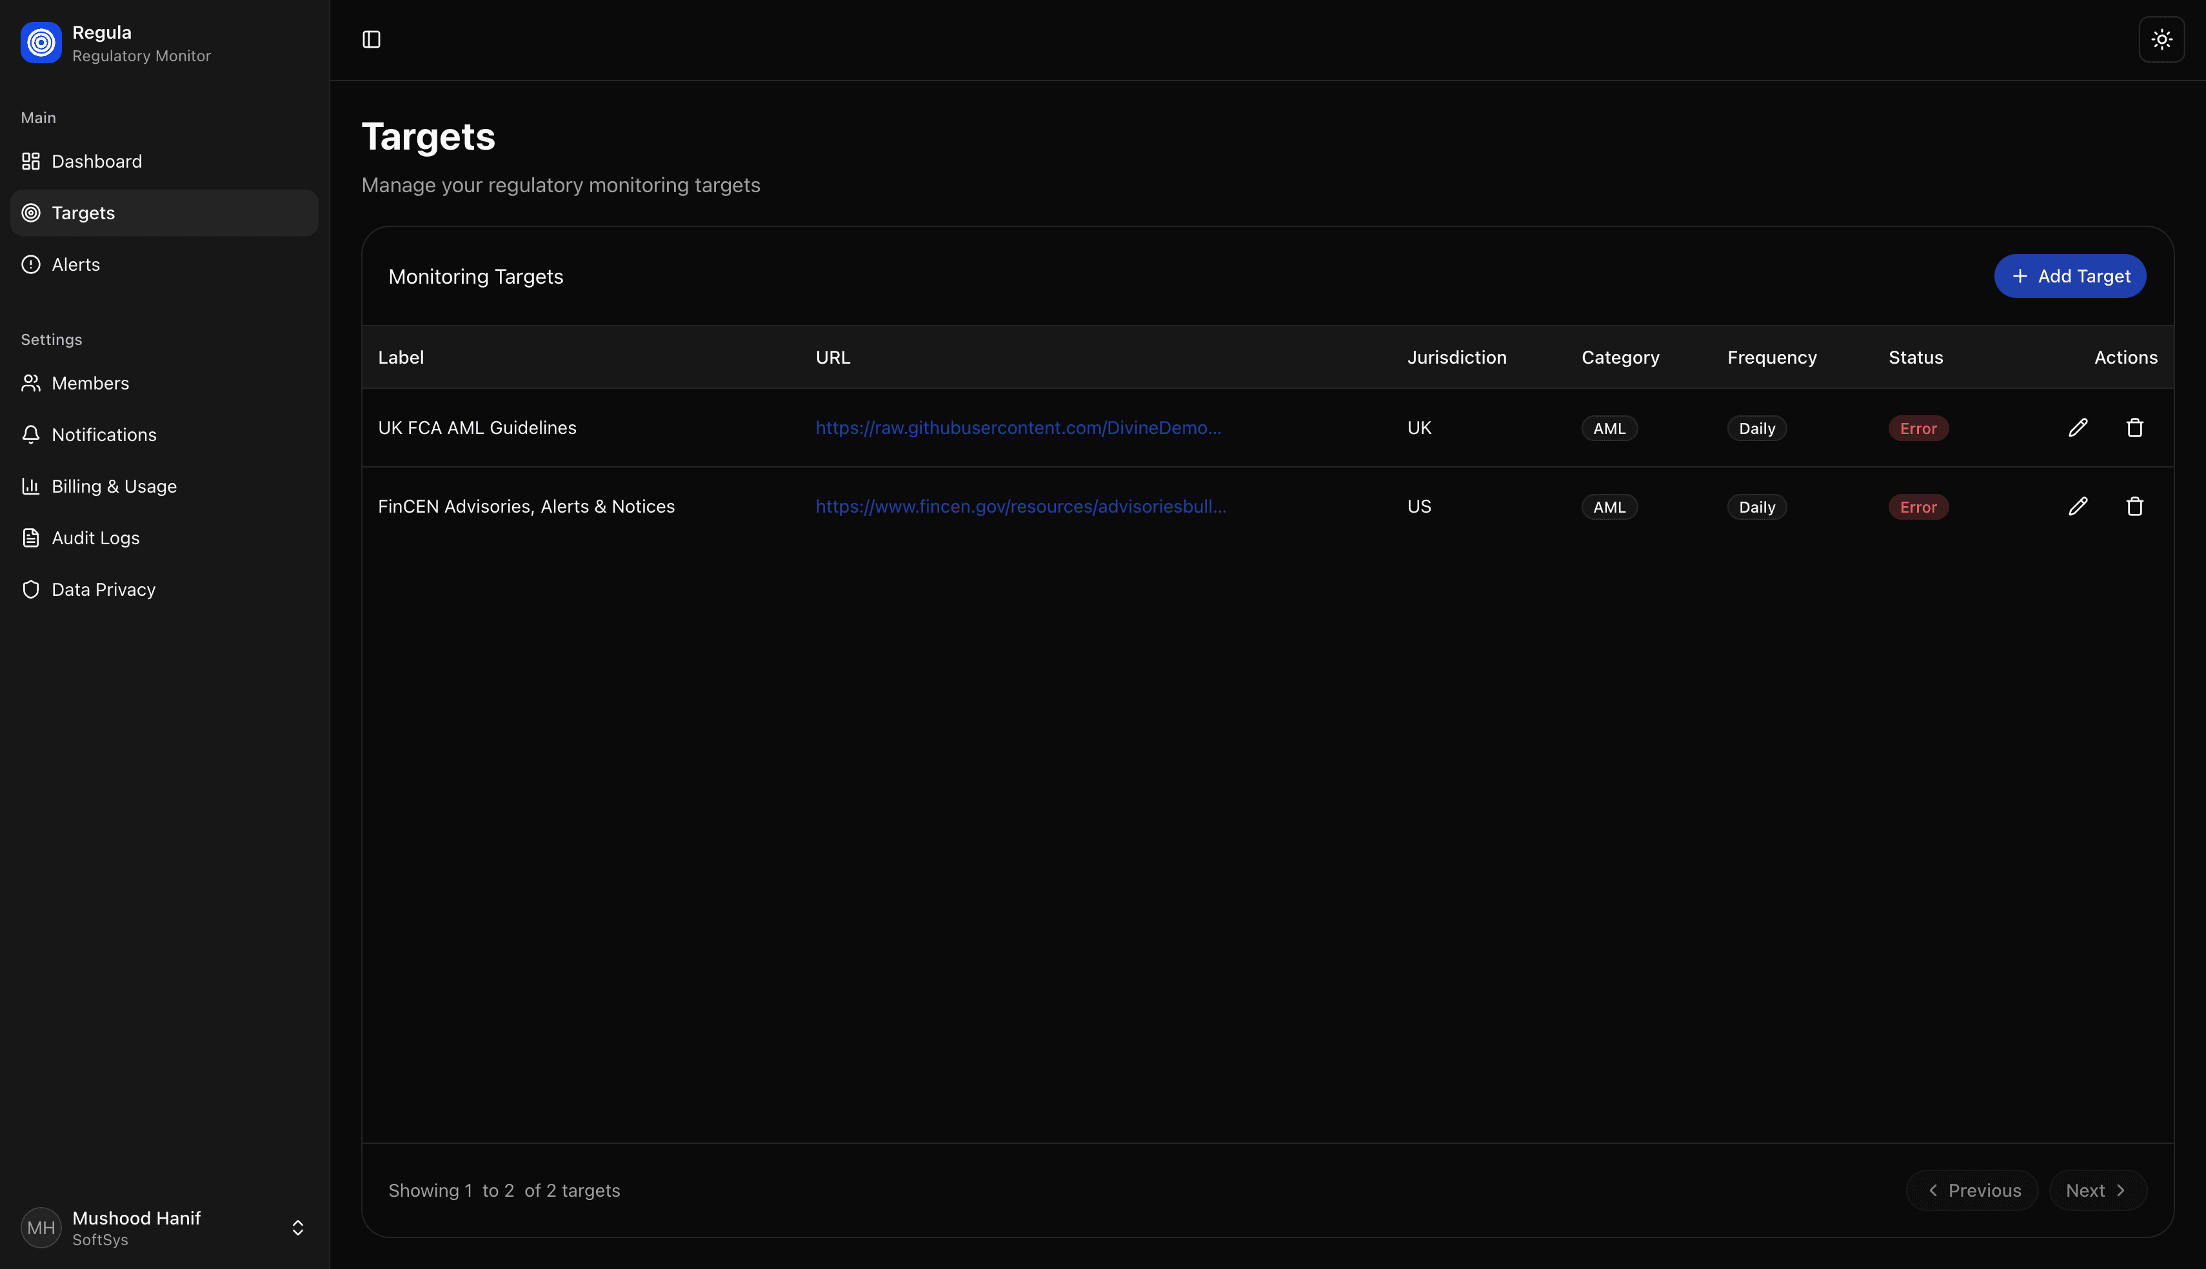This screenshot has width=2206, height=1269.
Task: Open Members settings
Action: click(x=90, y=384)
